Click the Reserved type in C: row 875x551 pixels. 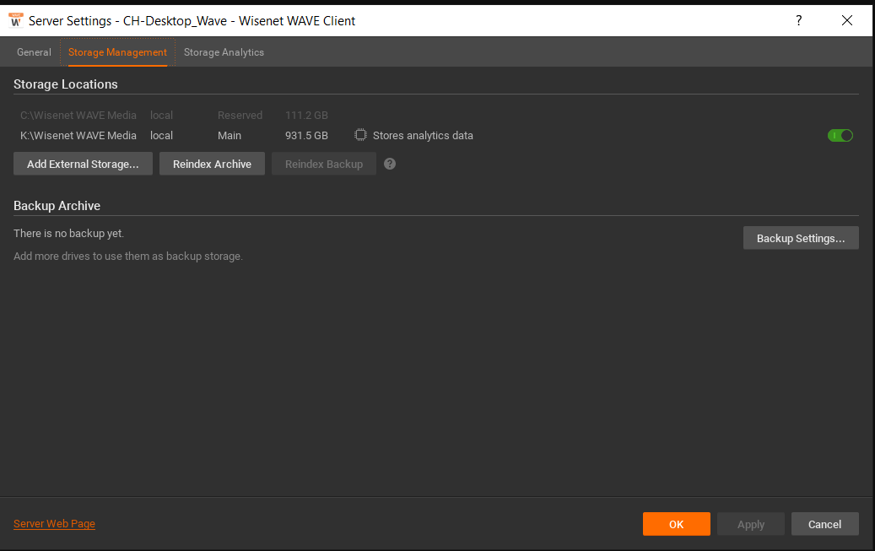tap(240, 115)
